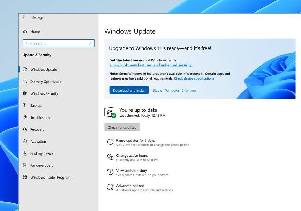Click the View update history icon
The image size is (301, 211).
coord(110,172)
